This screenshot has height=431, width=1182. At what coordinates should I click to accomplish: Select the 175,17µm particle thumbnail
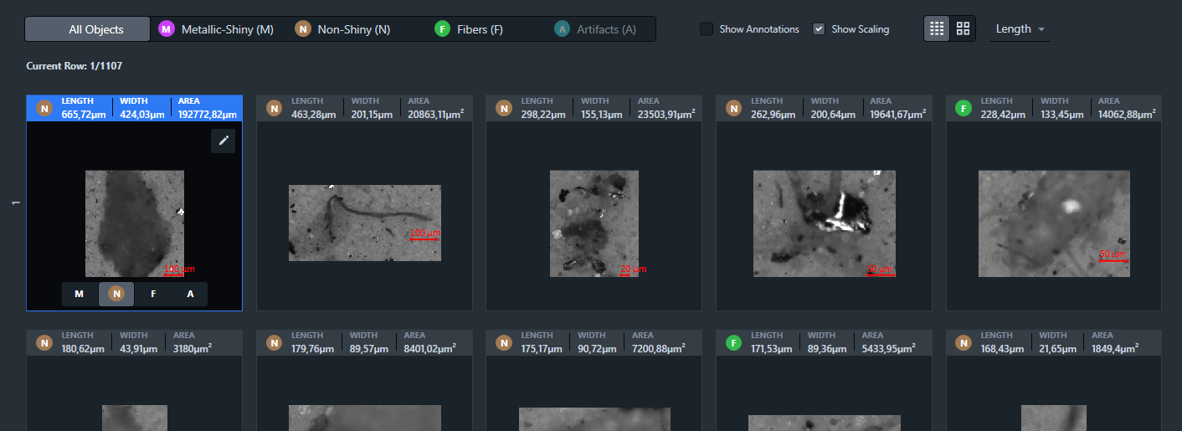594,418
